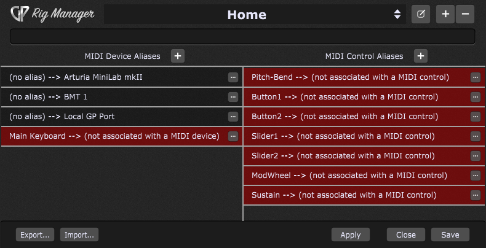Click the Import... button
This screenshot has height=248, width=486.
pyautogui.click(x=79, y=234)
